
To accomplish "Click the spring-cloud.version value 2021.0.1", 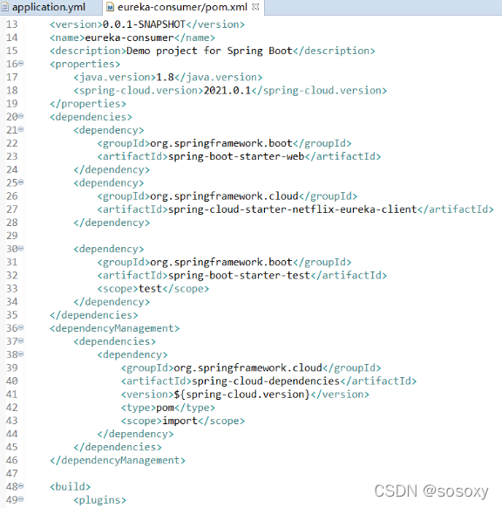I will pyautogui.click(x=227, y=91).
